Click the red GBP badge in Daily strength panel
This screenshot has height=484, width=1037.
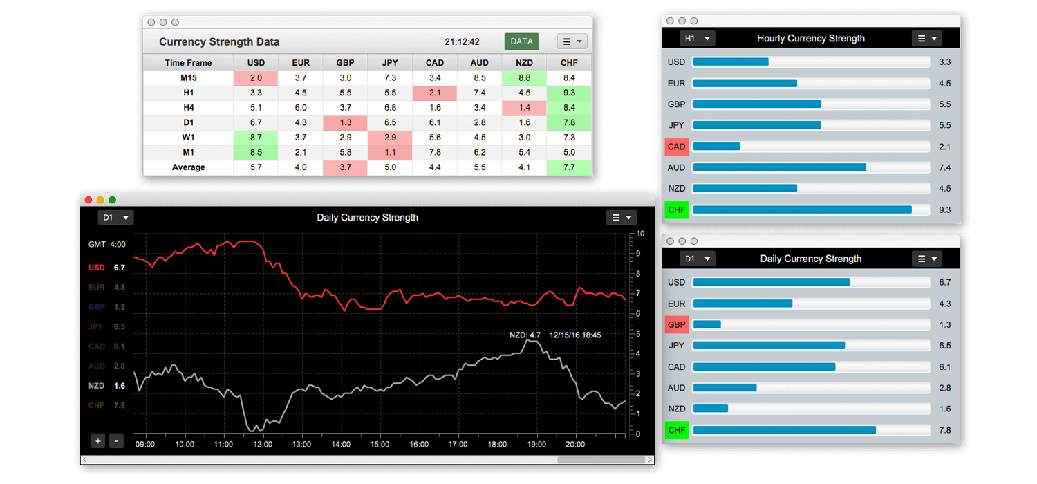click(x=676, y=324)
